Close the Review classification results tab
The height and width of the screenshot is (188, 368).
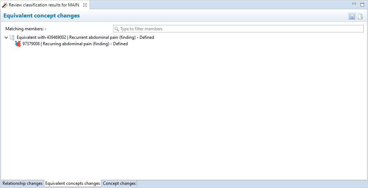point(85,5)
